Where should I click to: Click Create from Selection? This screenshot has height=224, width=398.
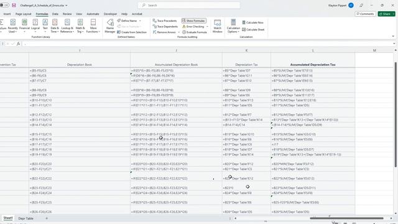(132, 32)
